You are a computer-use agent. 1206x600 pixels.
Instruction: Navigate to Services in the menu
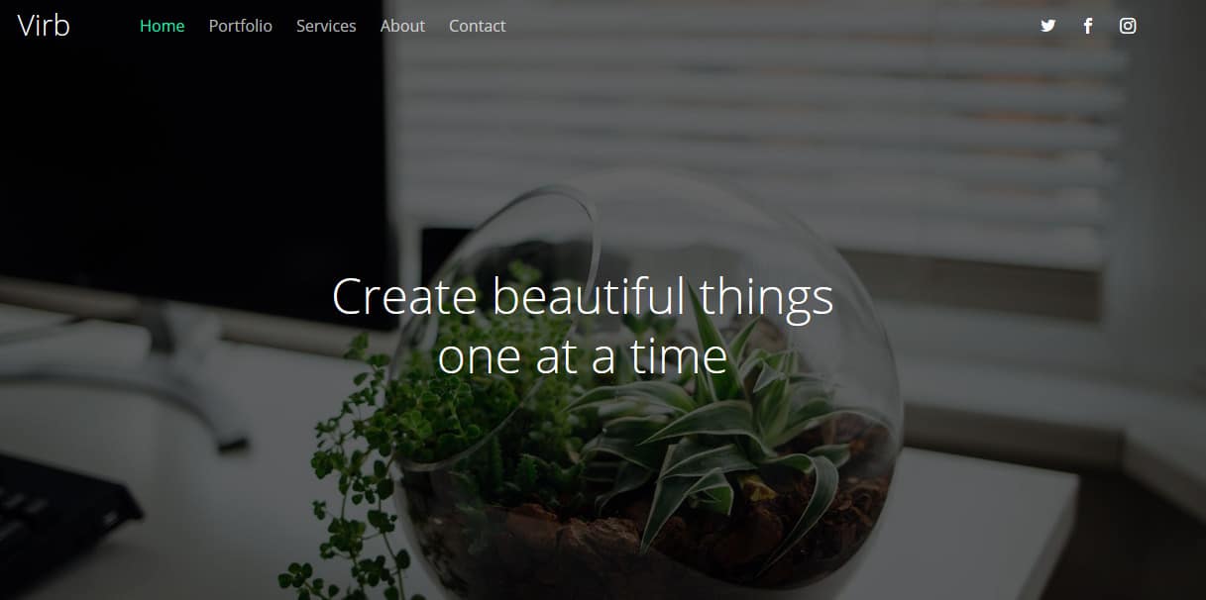(x=326, y=26)
